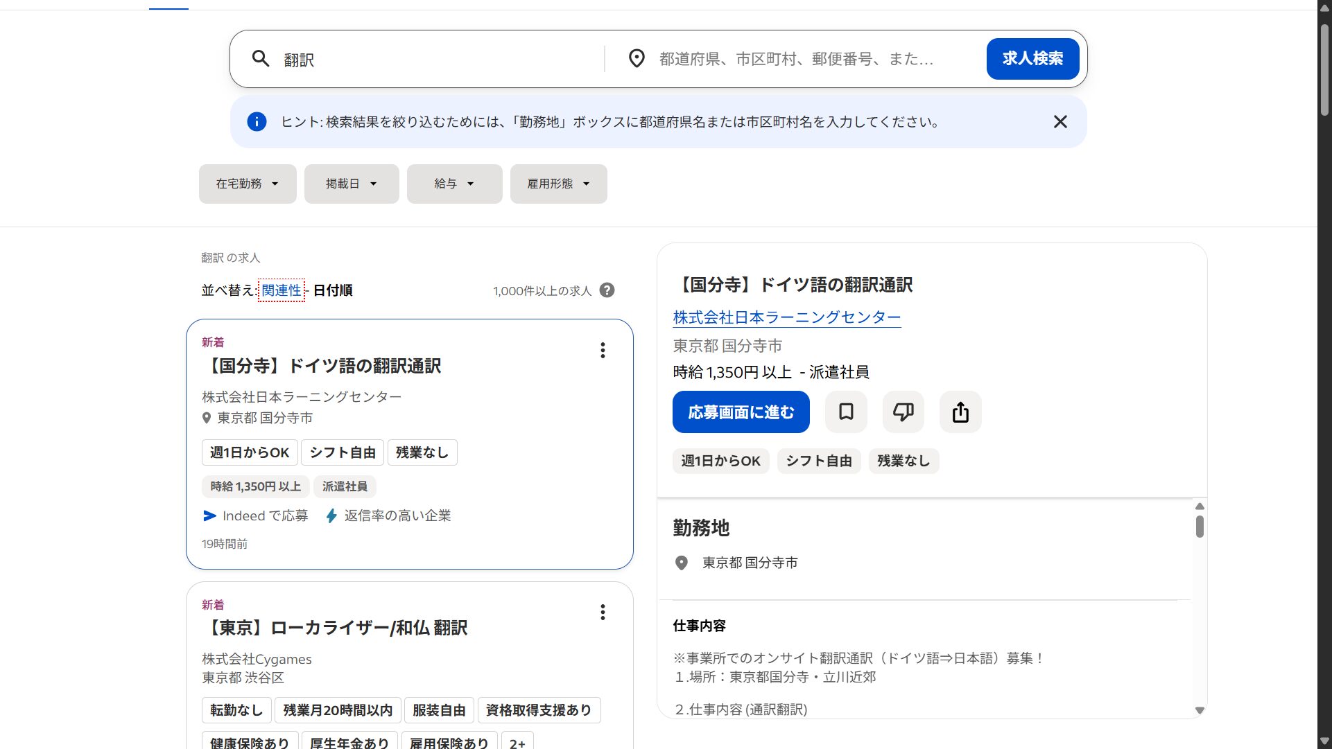The height and width of the screenshot is (749, 1332).
Task: Click the info icon in the hint banner
Action: (x=257, y=122)
